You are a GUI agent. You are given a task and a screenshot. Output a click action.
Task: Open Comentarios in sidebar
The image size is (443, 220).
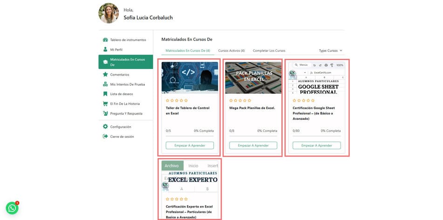(x=126, y=75)
